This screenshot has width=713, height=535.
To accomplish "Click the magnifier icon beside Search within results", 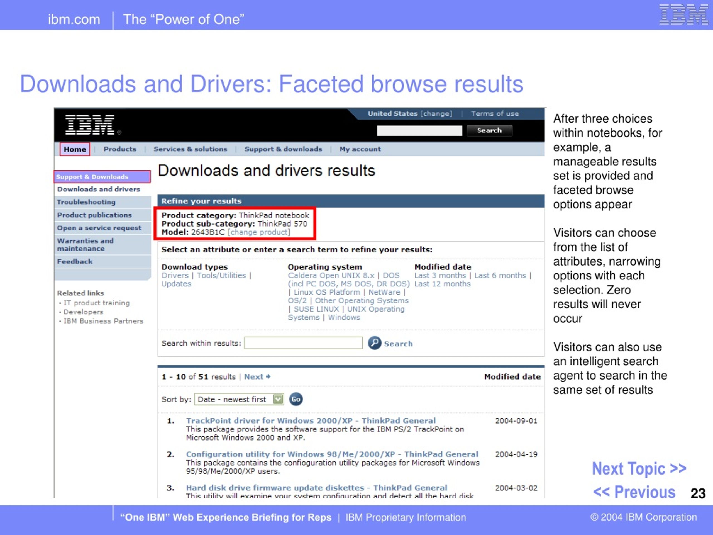I will click(375, 343).
